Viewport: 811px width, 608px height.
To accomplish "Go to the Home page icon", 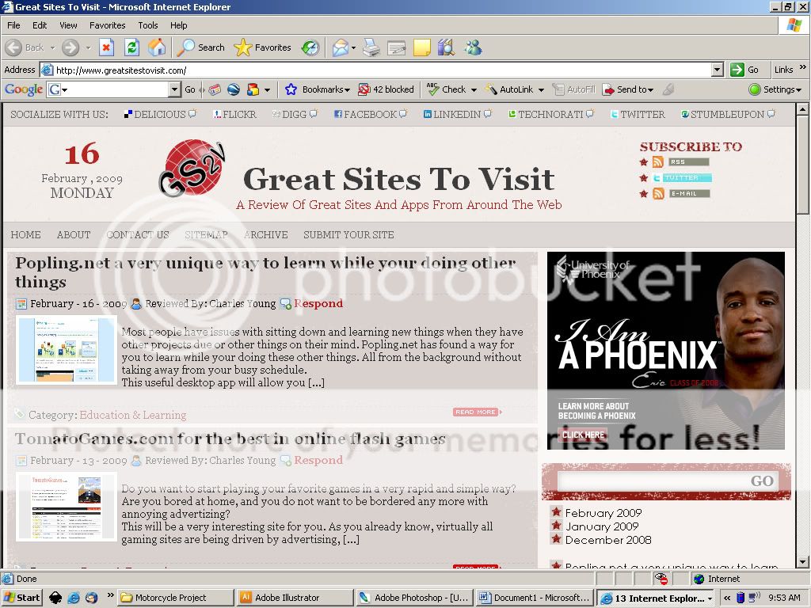I will point(157,48).
